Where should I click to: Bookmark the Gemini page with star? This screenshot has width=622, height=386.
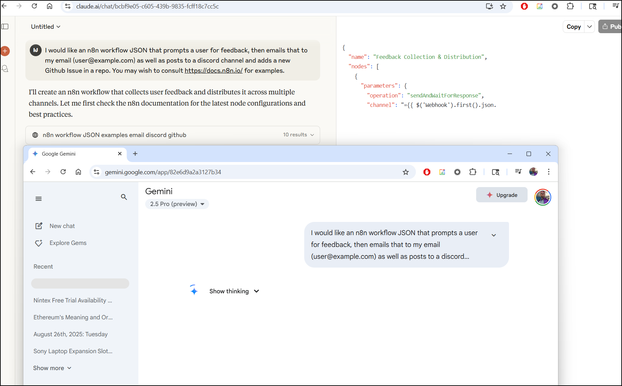[x=406, y=172]
